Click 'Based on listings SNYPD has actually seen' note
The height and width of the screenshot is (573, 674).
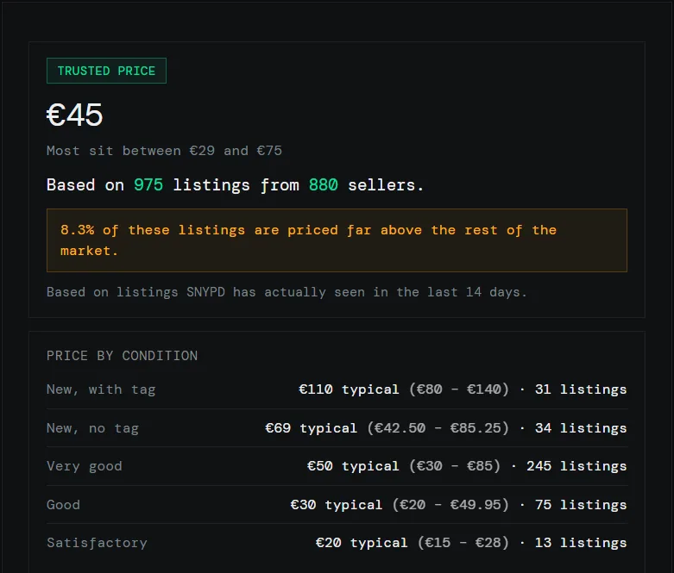pyautogui.click(x=287, y=292)
